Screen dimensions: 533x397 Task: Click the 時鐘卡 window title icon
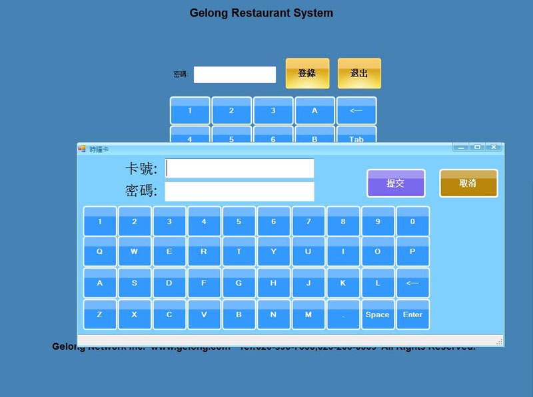pyautogui.click(x=83, y=149)
